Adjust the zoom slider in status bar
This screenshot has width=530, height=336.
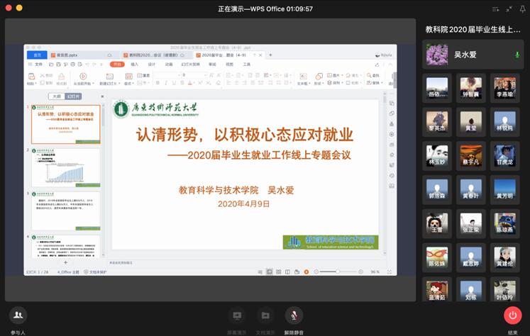coord(337,271)
